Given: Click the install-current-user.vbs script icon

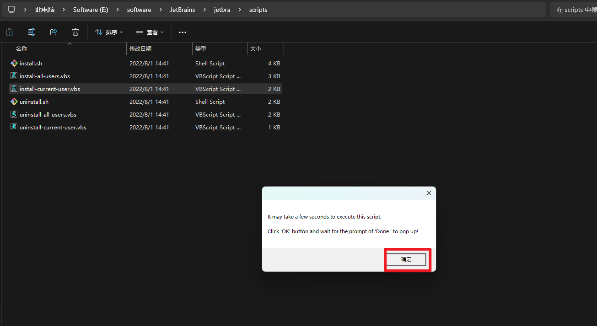Looking at the screenshot, I should tap(14, 89).
